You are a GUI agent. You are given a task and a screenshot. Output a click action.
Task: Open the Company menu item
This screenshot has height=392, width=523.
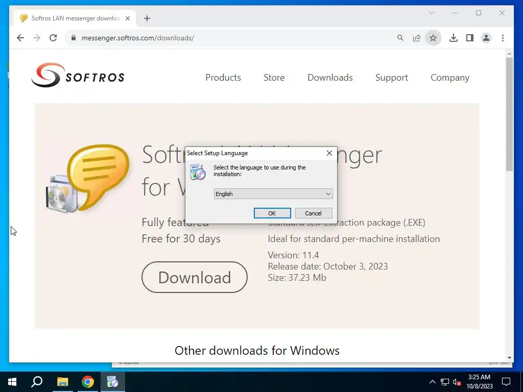(450, 78)
